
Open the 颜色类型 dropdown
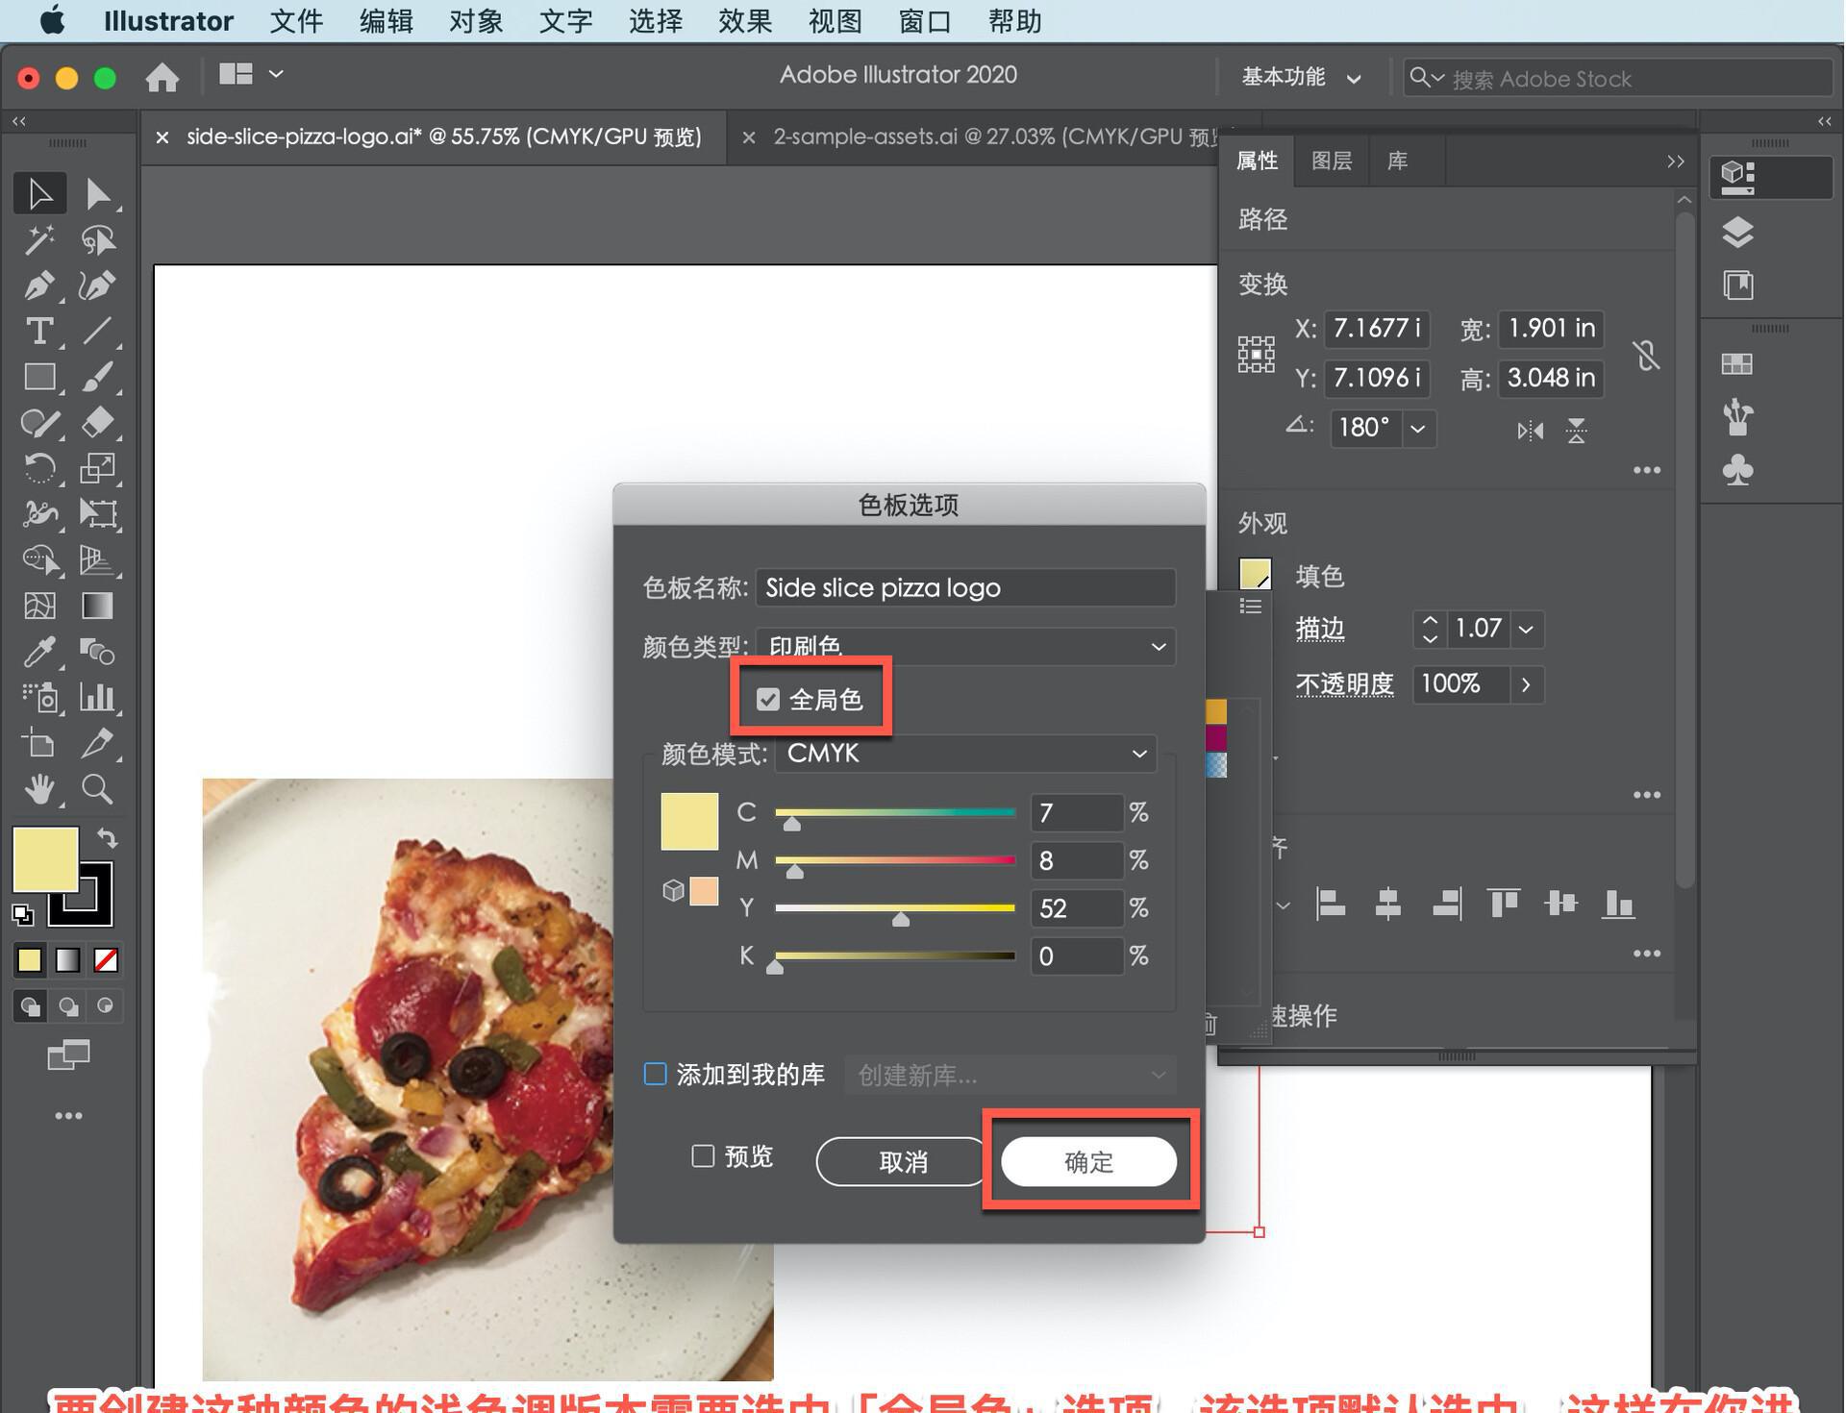point(965,646)
